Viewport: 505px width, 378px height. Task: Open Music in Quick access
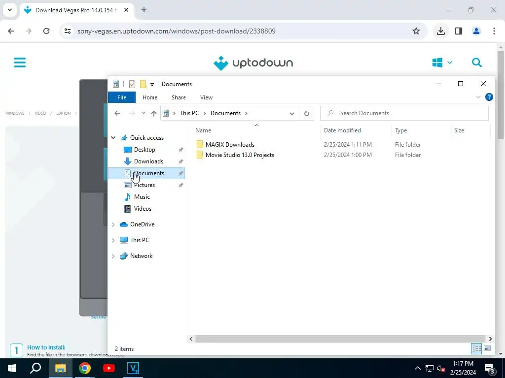[142, 197]
